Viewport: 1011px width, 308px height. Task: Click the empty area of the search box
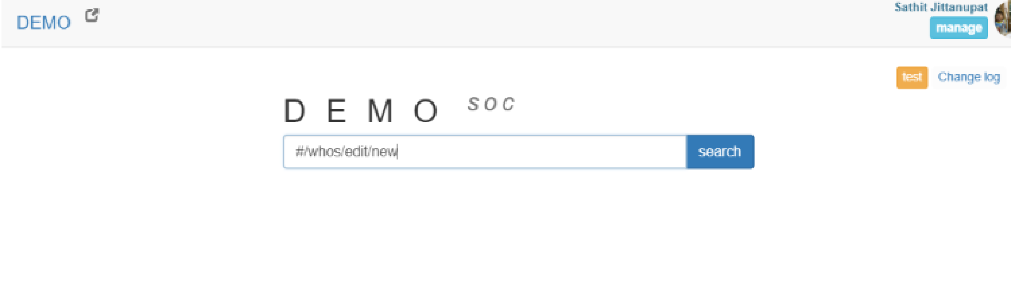[x=542, y=152]
